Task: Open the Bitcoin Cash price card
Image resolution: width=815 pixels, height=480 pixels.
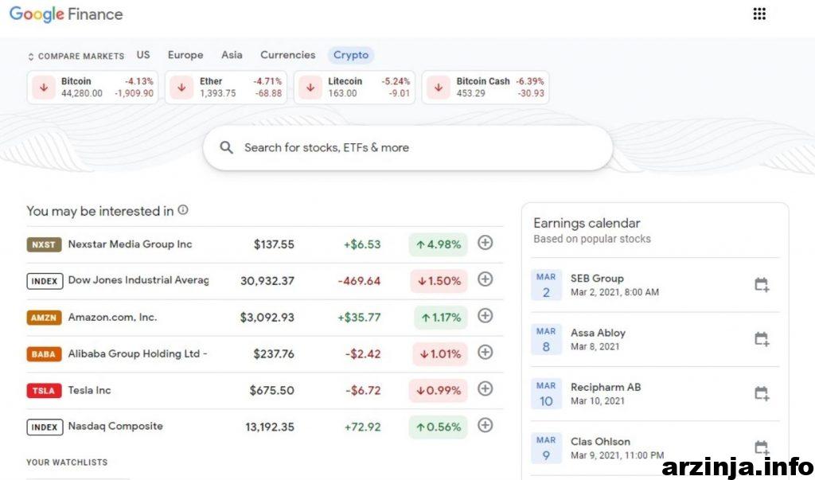Action: pos(485,88)
